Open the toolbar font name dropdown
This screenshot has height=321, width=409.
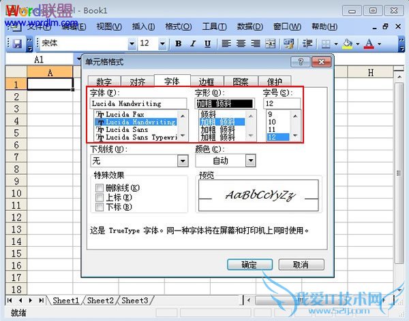click(132, 44)
